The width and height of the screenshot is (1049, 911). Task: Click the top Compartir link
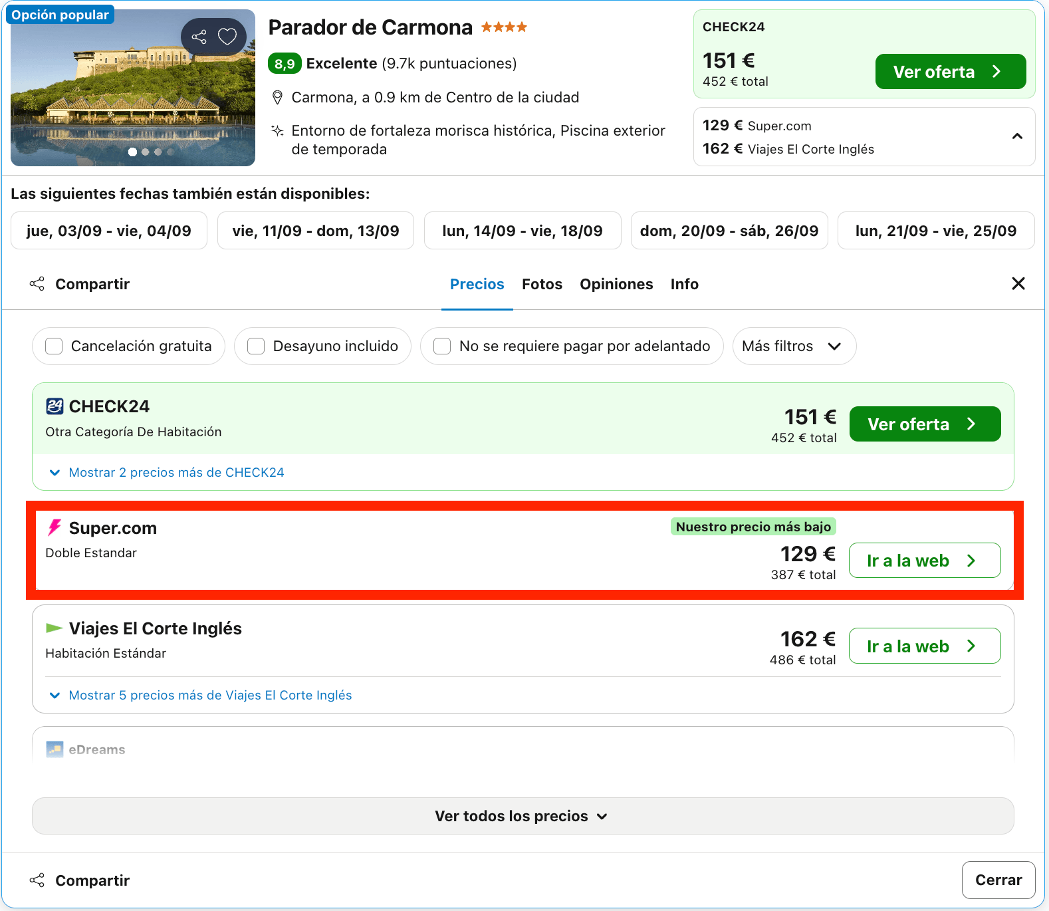coord(92,285)
